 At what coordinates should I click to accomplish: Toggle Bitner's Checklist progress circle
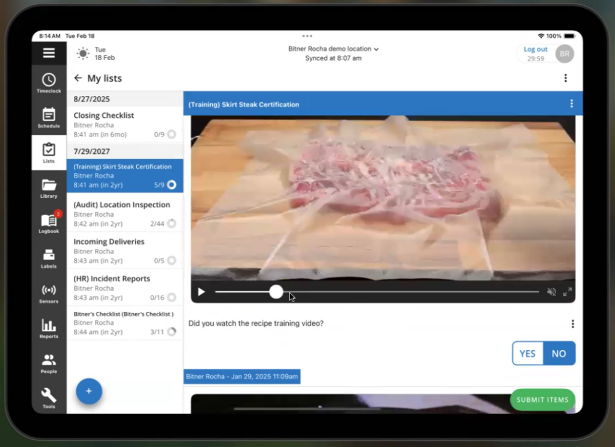click(x=171, y=332)
